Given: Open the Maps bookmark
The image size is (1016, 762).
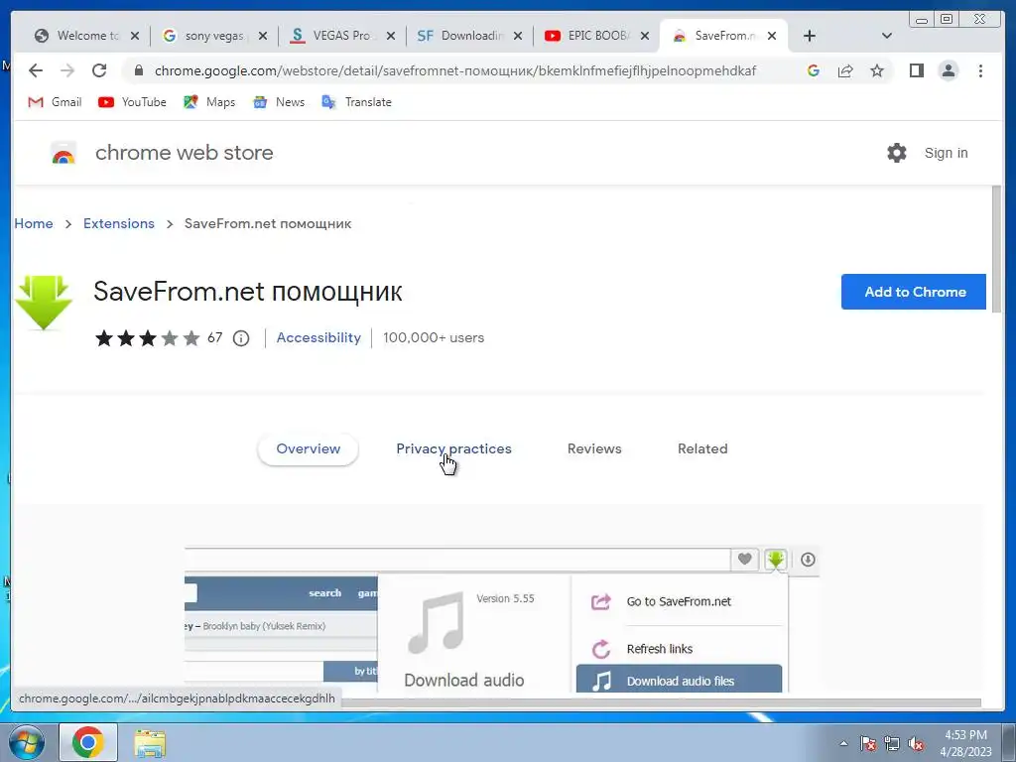Looking at the screenshot, I should (x=209, y=102).
